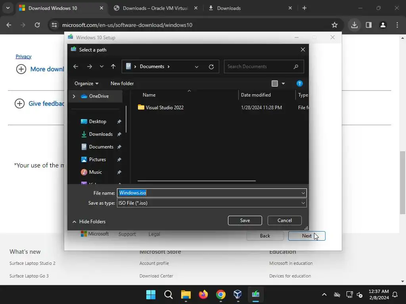406x304 pixels.
Task: Expand the OneDrive tree node
Action: click(x=74, y=96)
